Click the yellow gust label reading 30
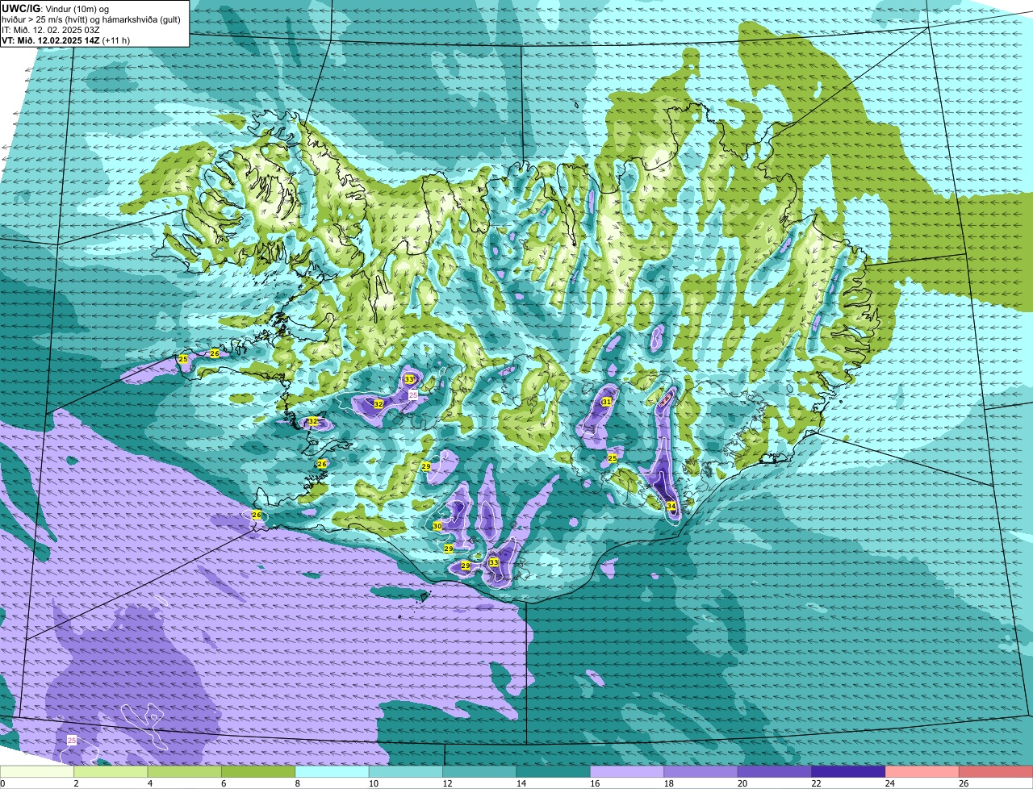Image resolution: width=1033 pixels, height=789 pixels. (x=437, y=526)
